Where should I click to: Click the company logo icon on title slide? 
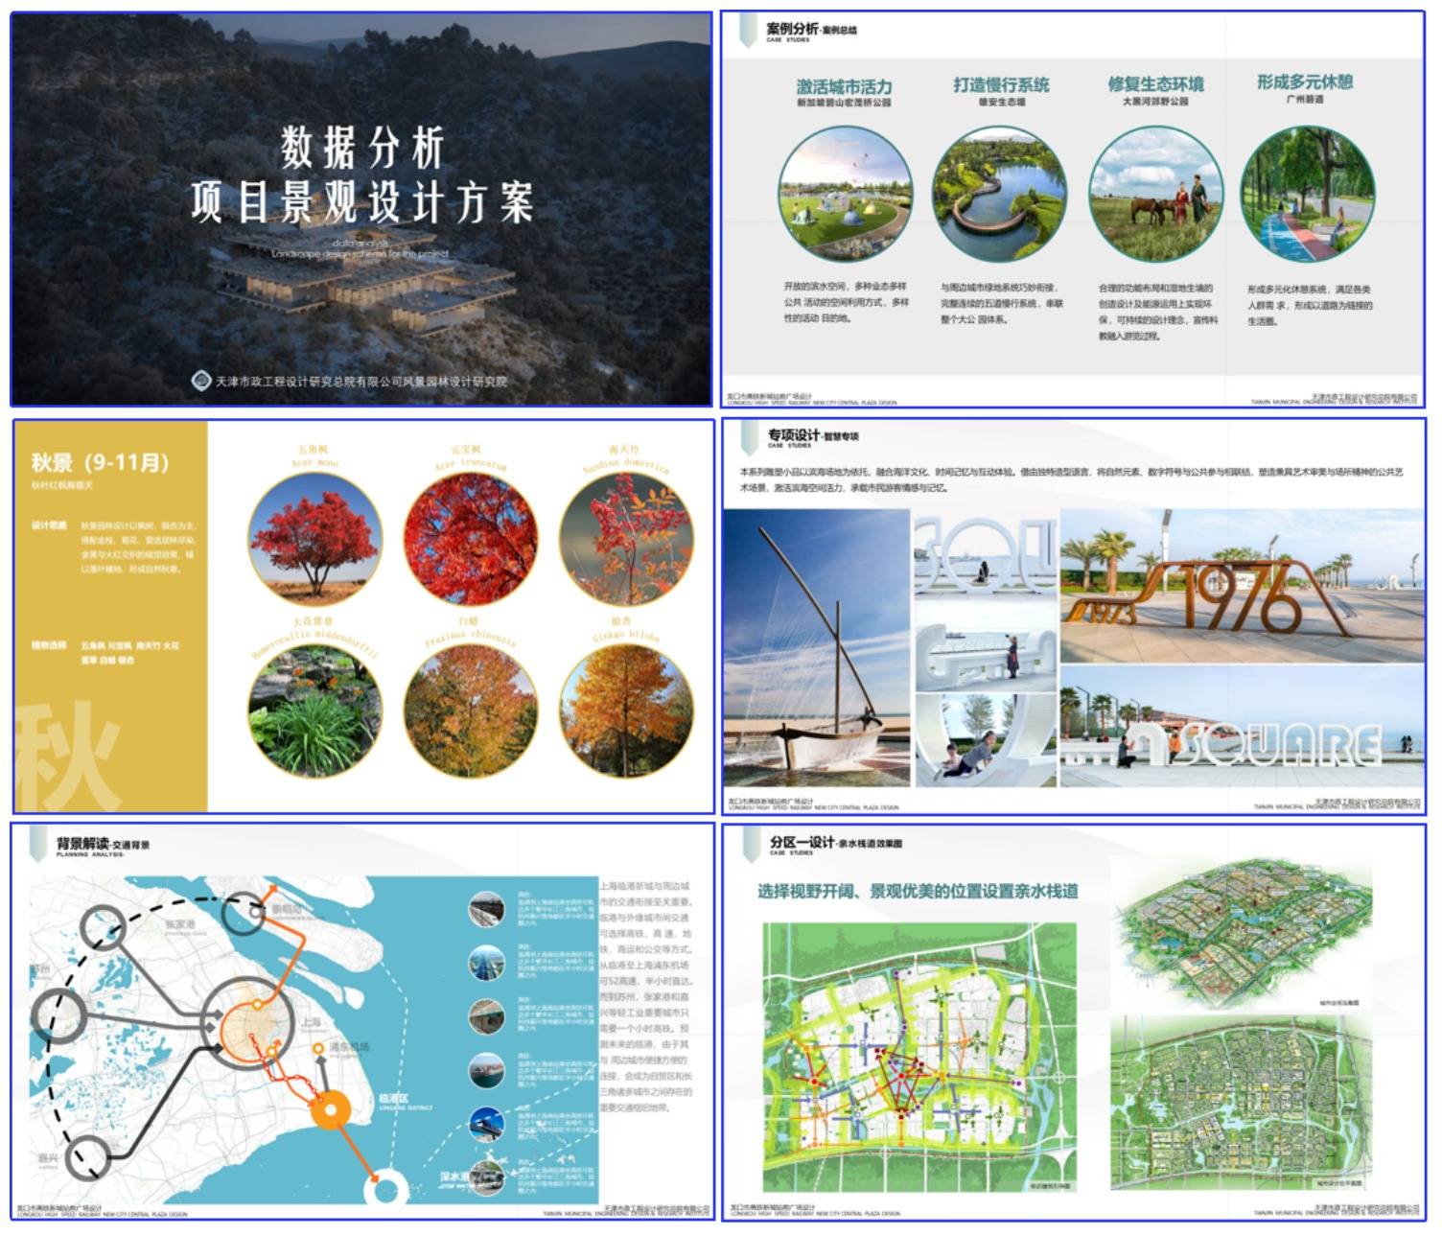(200, 381)
